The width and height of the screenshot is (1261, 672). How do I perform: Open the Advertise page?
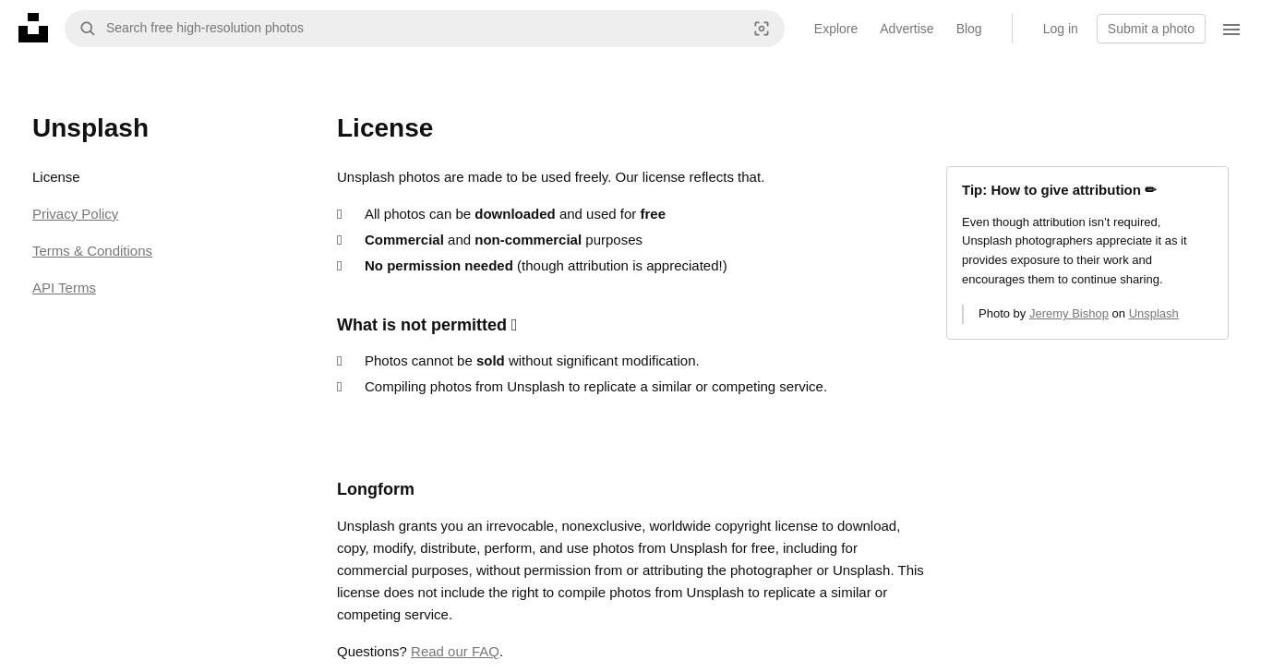907,29
